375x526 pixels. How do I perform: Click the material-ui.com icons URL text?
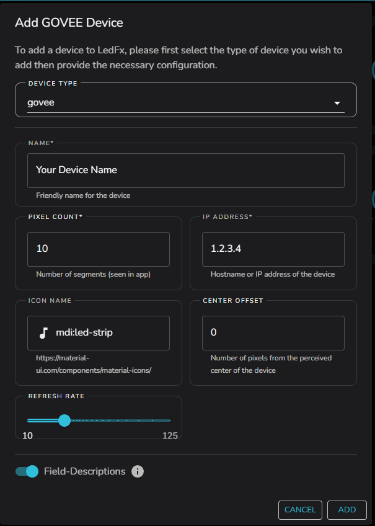(x=94, y=364)
